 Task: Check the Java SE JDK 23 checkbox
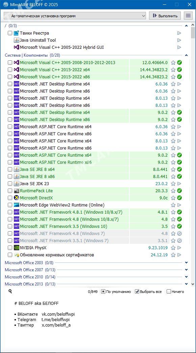[10, 184]
